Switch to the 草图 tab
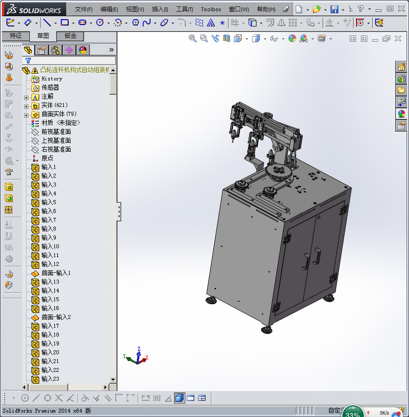The height and width of the screenshot is (417, 409). coord(43,36)
